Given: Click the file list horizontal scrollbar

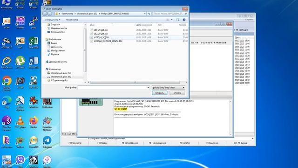Looking at the screenshot, I should tap(135, 82).
